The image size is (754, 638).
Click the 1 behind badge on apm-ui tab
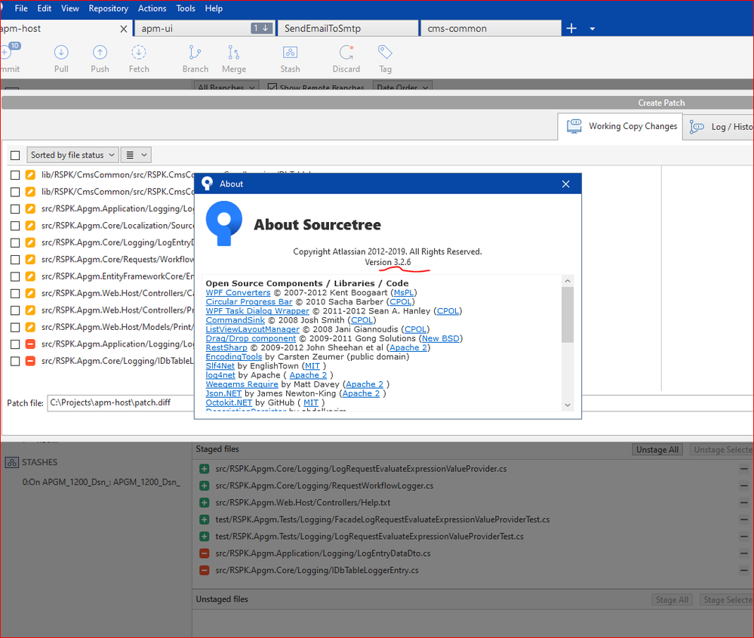[262, 29]
